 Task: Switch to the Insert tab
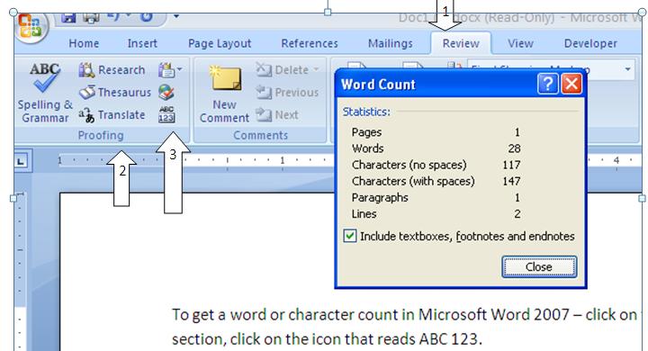[142, 43]
